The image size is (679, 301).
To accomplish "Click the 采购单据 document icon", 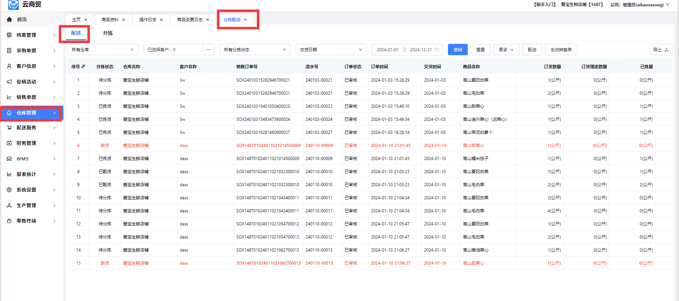I will 9,51.
